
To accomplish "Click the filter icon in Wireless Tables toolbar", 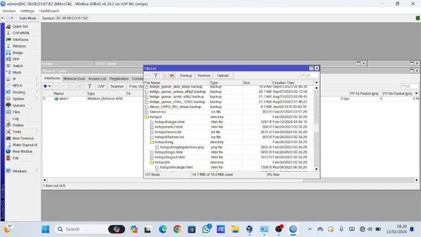I will 89,86.
